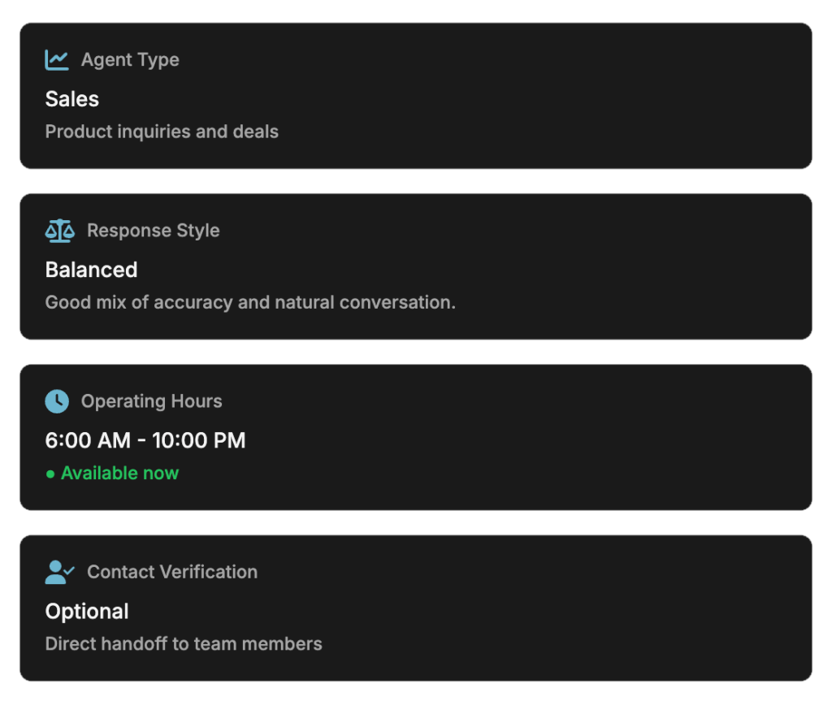Click Product inquiries and deals description
The image size is (832, 701).
pyautogui.click(x=162, y=132)
